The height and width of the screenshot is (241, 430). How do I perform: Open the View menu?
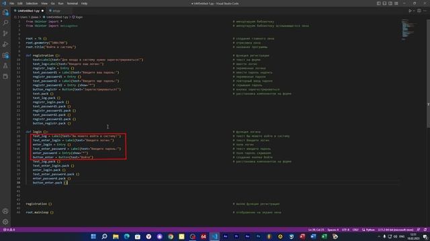pyautogui.click(x=44, y=3)
